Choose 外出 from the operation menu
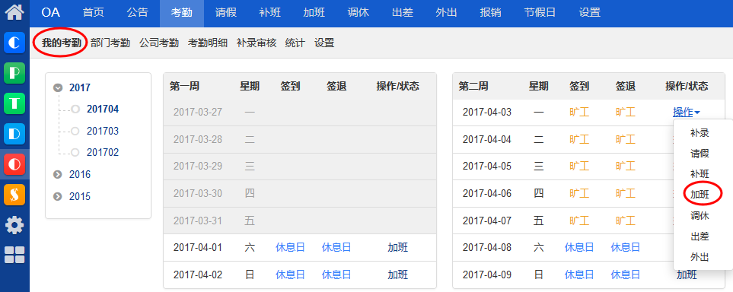This screenshot has width=733, height=292. (x=700, y=257)
